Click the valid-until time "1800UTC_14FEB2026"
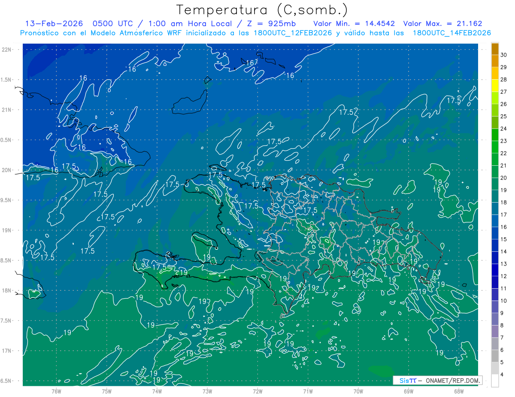 click(451, 33)
